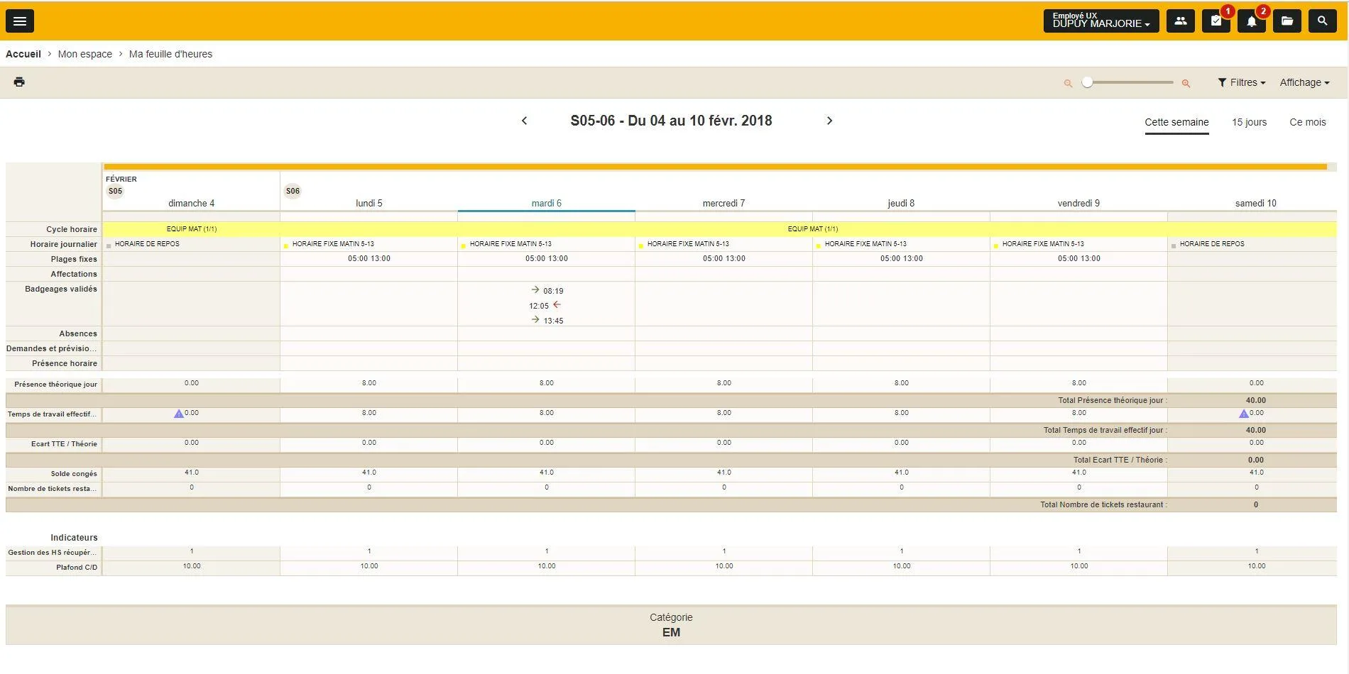Click Absences row label

[78, 333]
